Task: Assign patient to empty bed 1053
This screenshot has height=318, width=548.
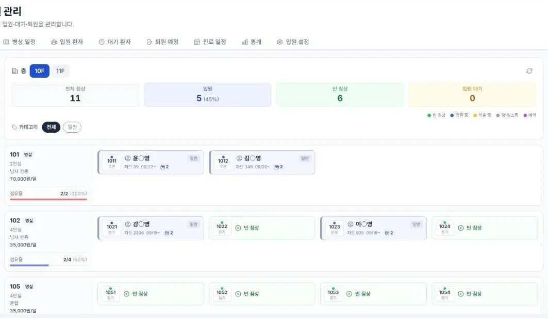Action: [x=373, y=294]
